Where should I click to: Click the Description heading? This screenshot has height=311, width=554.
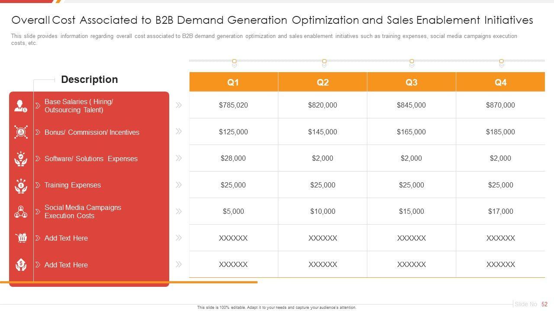point(89,79)
